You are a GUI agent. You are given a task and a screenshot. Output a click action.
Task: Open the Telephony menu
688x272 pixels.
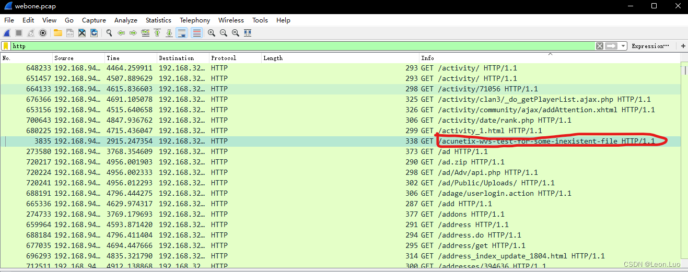pos(195,20)
